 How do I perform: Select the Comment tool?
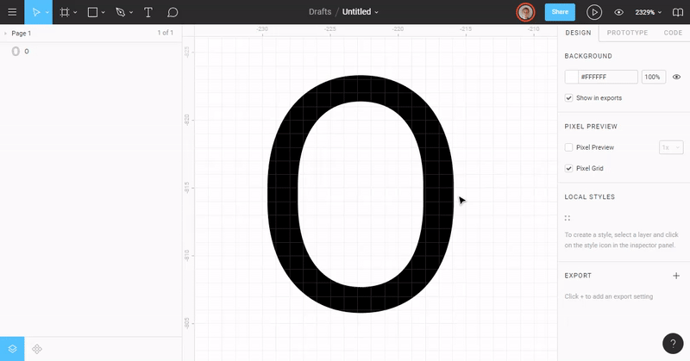pyautogui.click(x=172, y=12)
